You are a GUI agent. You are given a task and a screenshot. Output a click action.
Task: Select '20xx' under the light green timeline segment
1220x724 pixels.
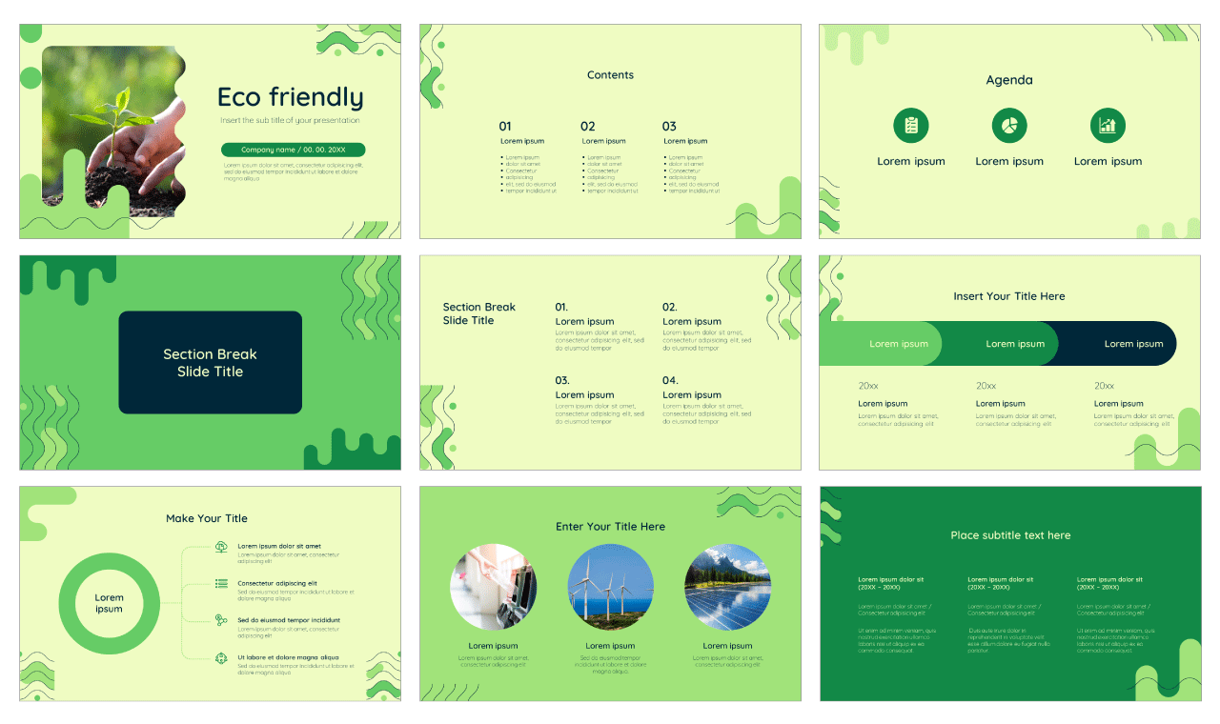pos(868,386)
